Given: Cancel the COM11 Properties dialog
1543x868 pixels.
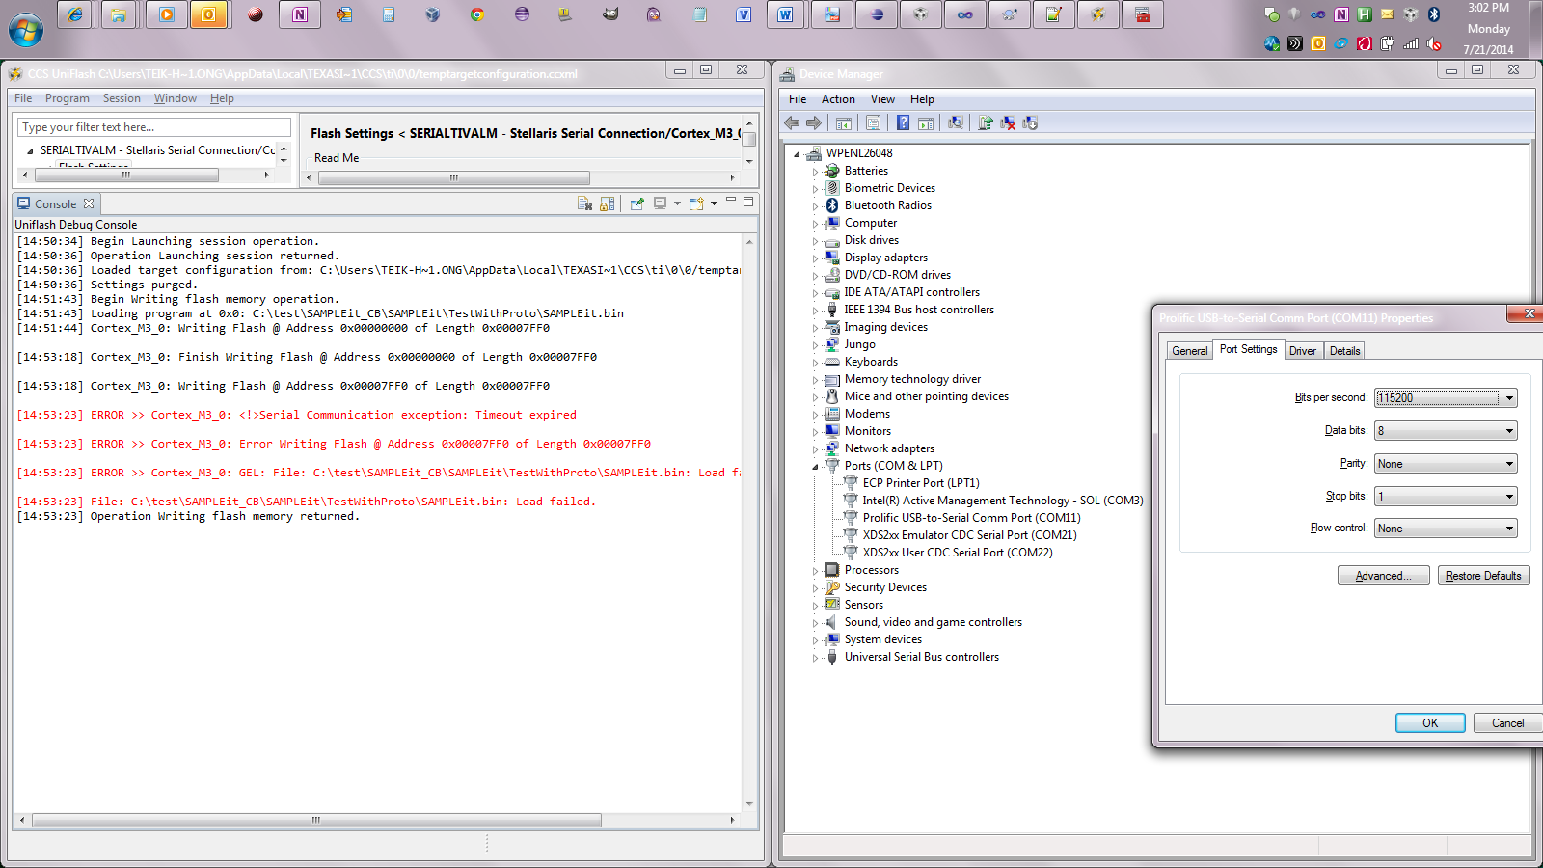Looking at the screenshot, I should click(1508, 723).
